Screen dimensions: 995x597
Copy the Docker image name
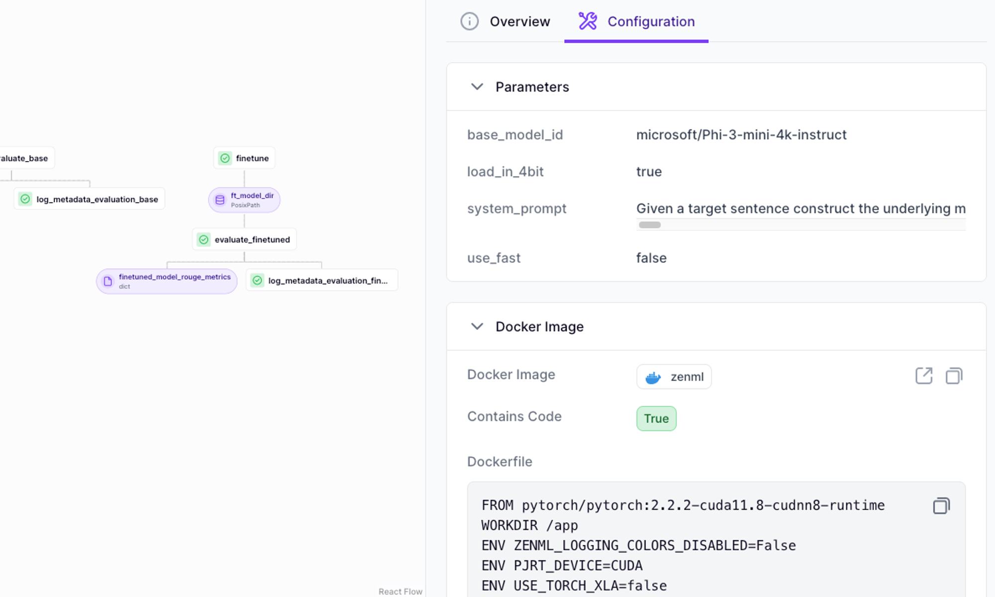(x=954, y=376)
